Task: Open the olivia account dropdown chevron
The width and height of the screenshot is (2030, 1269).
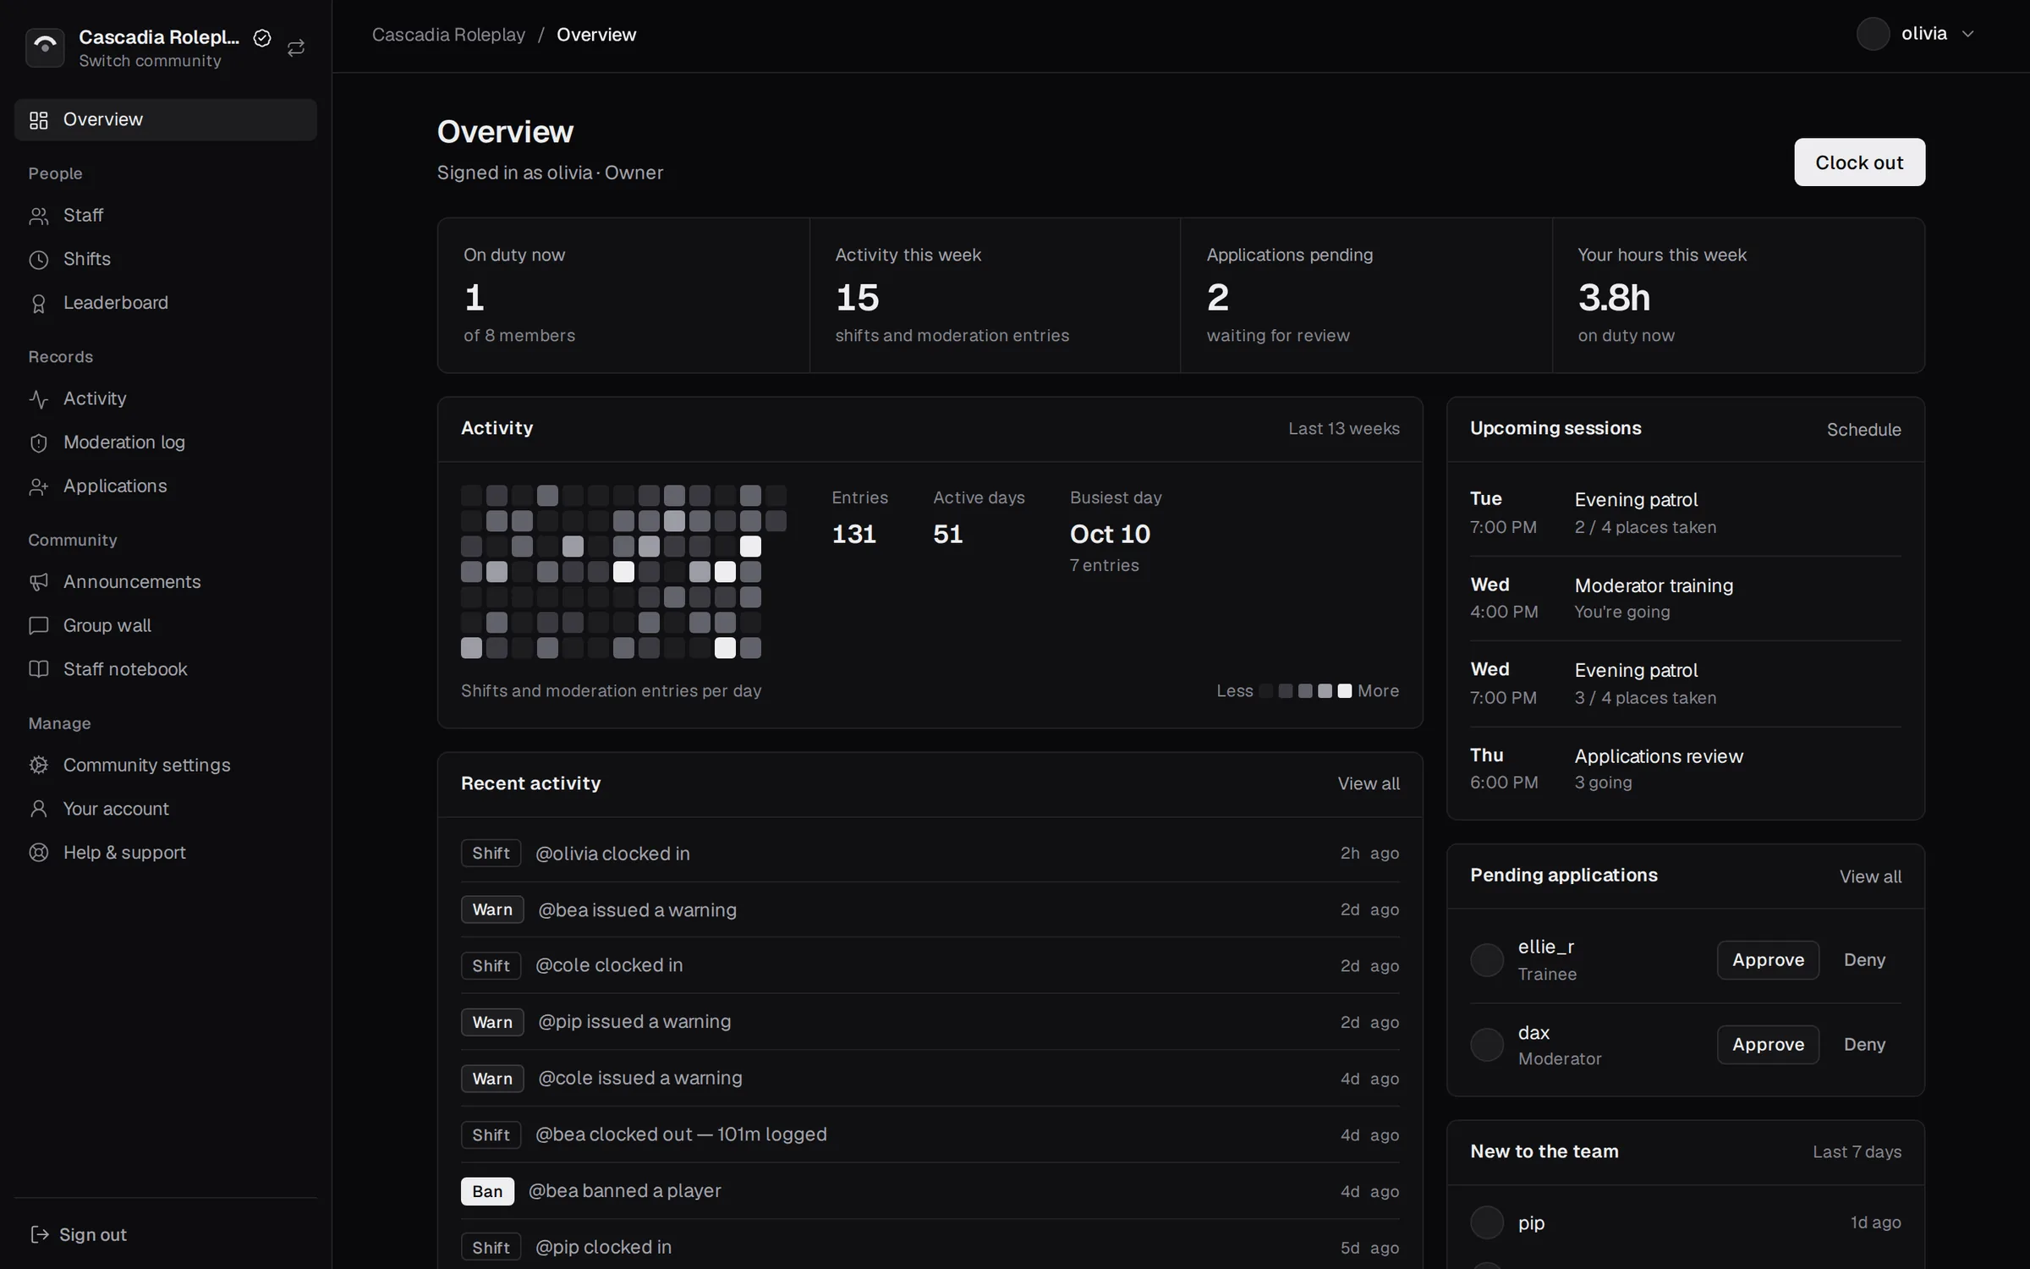Action: [1967, 34]
